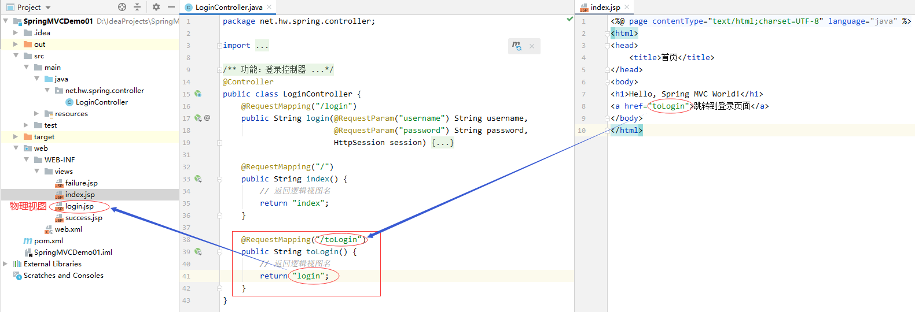Select failure.jsp in the views folder

(x=76, y=183)
